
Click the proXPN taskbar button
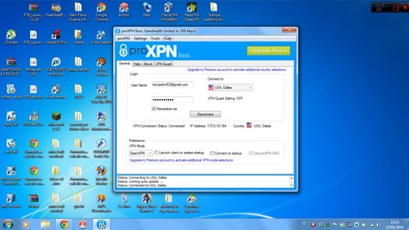coord(101,224)
